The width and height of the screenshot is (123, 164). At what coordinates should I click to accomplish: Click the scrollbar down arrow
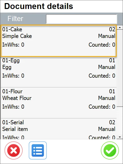coord(120,137)
